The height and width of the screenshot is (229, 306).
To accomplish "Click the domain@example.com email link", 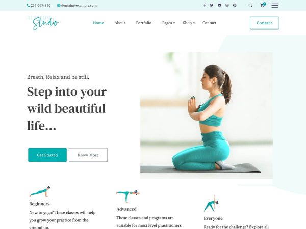I will [x=77, y=5].
